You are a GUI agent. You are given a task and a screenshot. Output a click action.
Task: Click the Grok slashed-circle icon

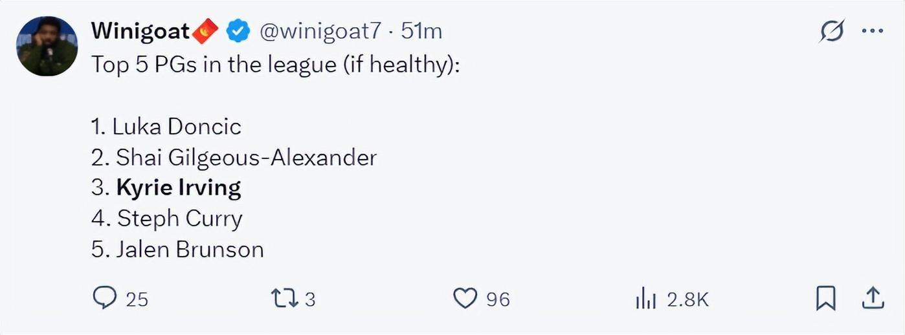click(831, 31)
